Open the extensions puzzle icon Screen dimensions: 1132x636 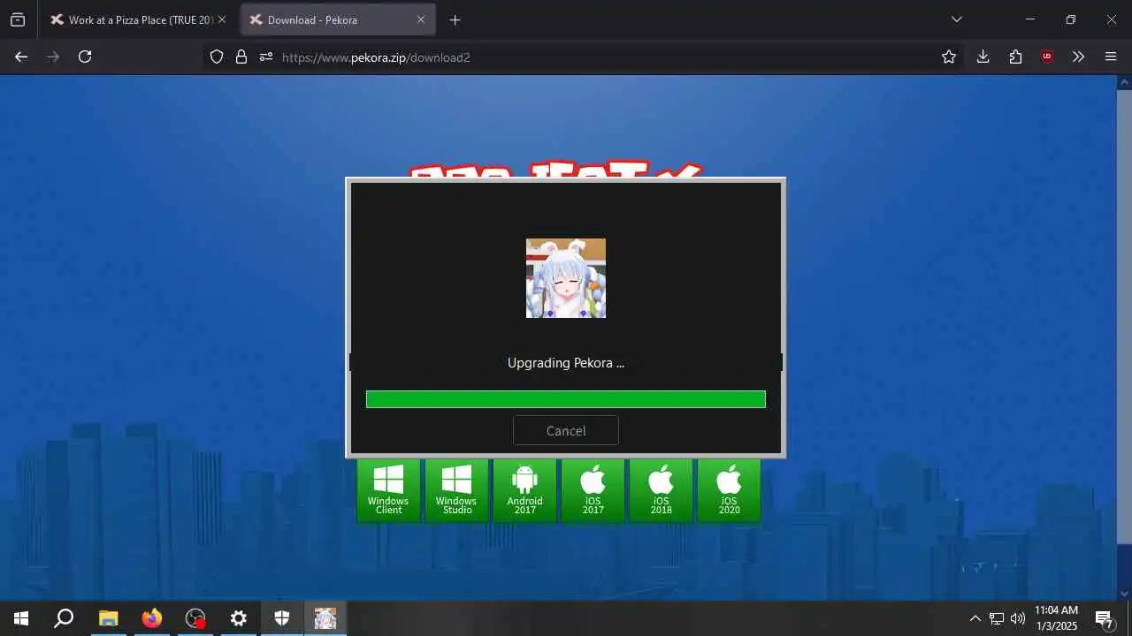[x=1015, y=57]
